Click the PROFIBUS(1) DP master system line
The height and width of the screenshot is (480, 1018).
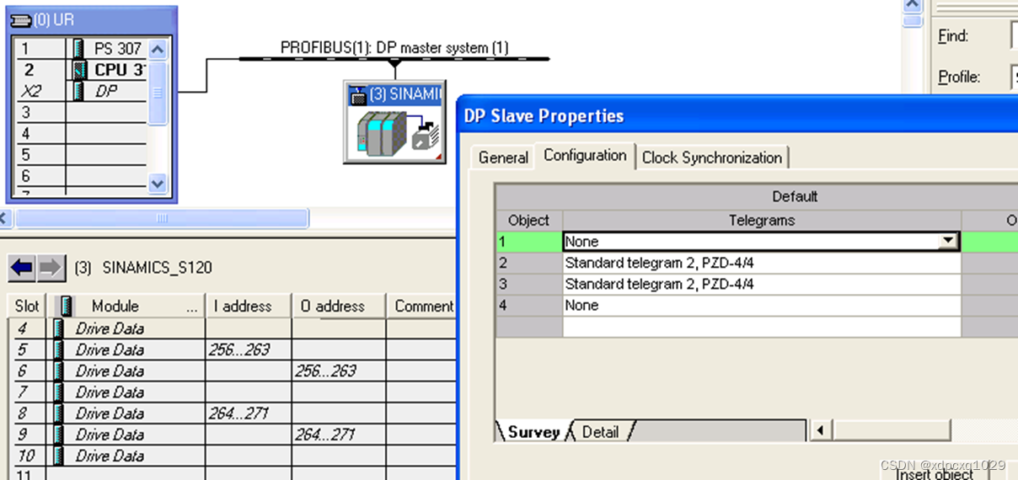[x=394, y=59]
